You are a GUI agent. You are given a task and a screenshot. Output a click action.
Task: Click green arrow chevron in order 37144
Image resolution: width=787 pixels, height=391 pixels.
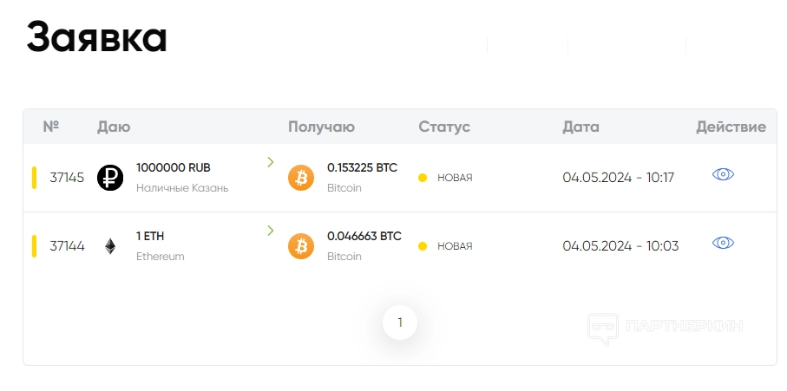271,231
